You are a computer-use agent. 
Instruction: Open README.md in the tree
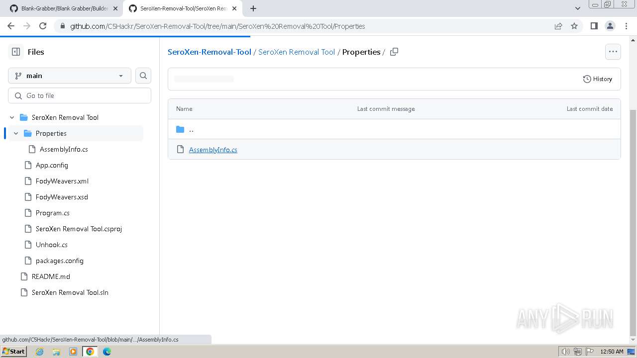tap(51, 276)
